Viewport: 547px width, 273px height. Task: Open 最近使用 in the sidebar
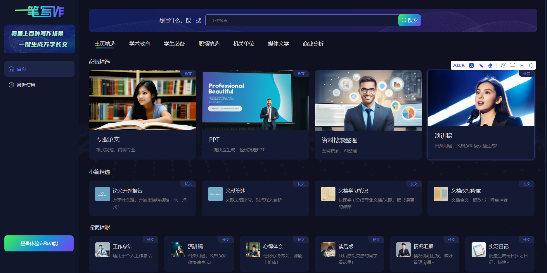tap(39, 85)
